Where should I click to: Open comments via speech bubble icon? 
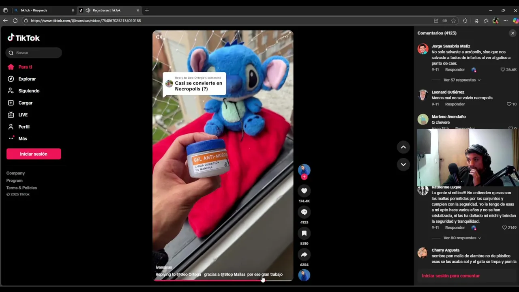(304, 212)
